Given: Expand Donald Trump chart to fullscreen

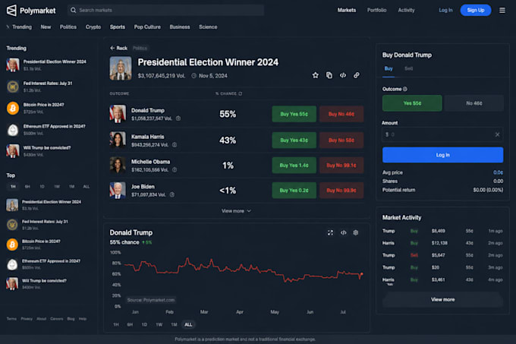Looking at the screenshot, I should point(330,232).
